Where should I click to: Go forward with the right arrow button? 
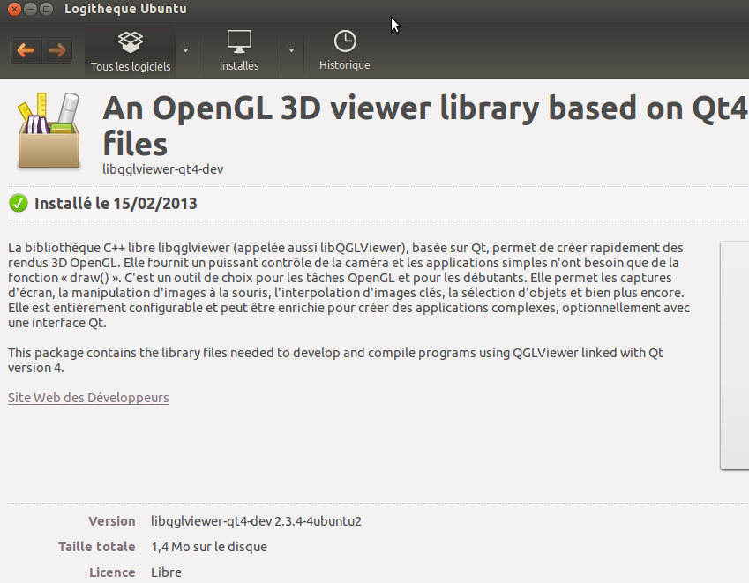tap(57, 50)
